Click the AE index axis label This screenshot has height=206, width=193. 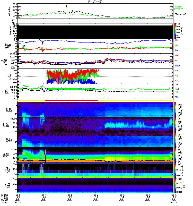(9, 11)
